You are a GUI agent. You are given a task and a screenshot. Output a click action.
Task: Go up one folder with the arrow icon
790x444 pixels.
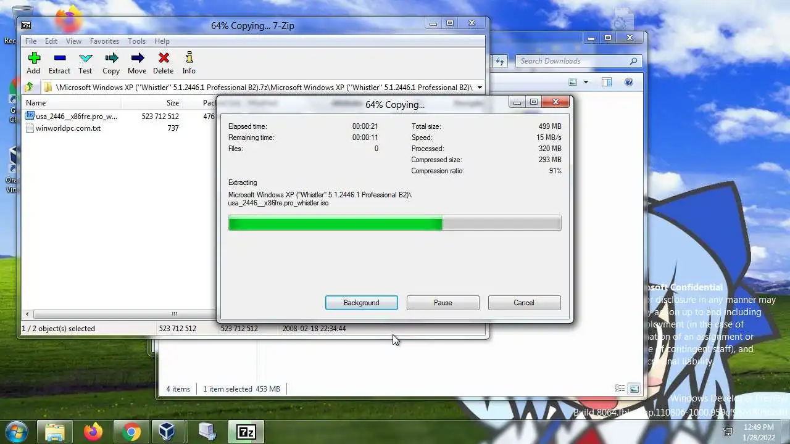pos(28,87)
